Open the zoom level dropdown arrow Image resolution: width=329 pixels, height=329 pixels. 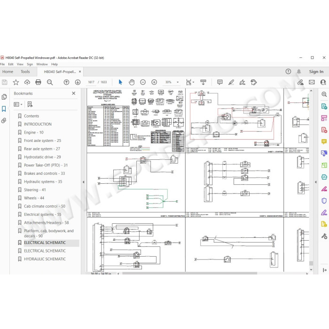[x=178, y=82]
